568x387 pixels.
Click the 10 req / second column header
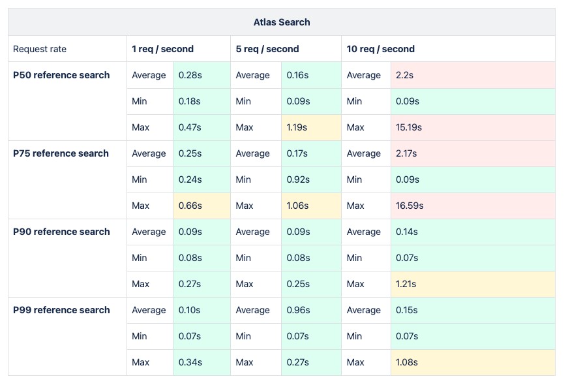point(380,49)
